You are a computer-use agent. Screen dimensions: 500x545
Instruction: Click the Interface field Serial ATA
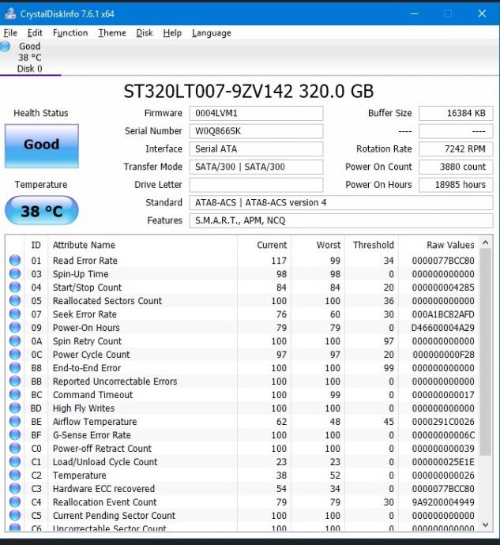click(x=256, y=148)
